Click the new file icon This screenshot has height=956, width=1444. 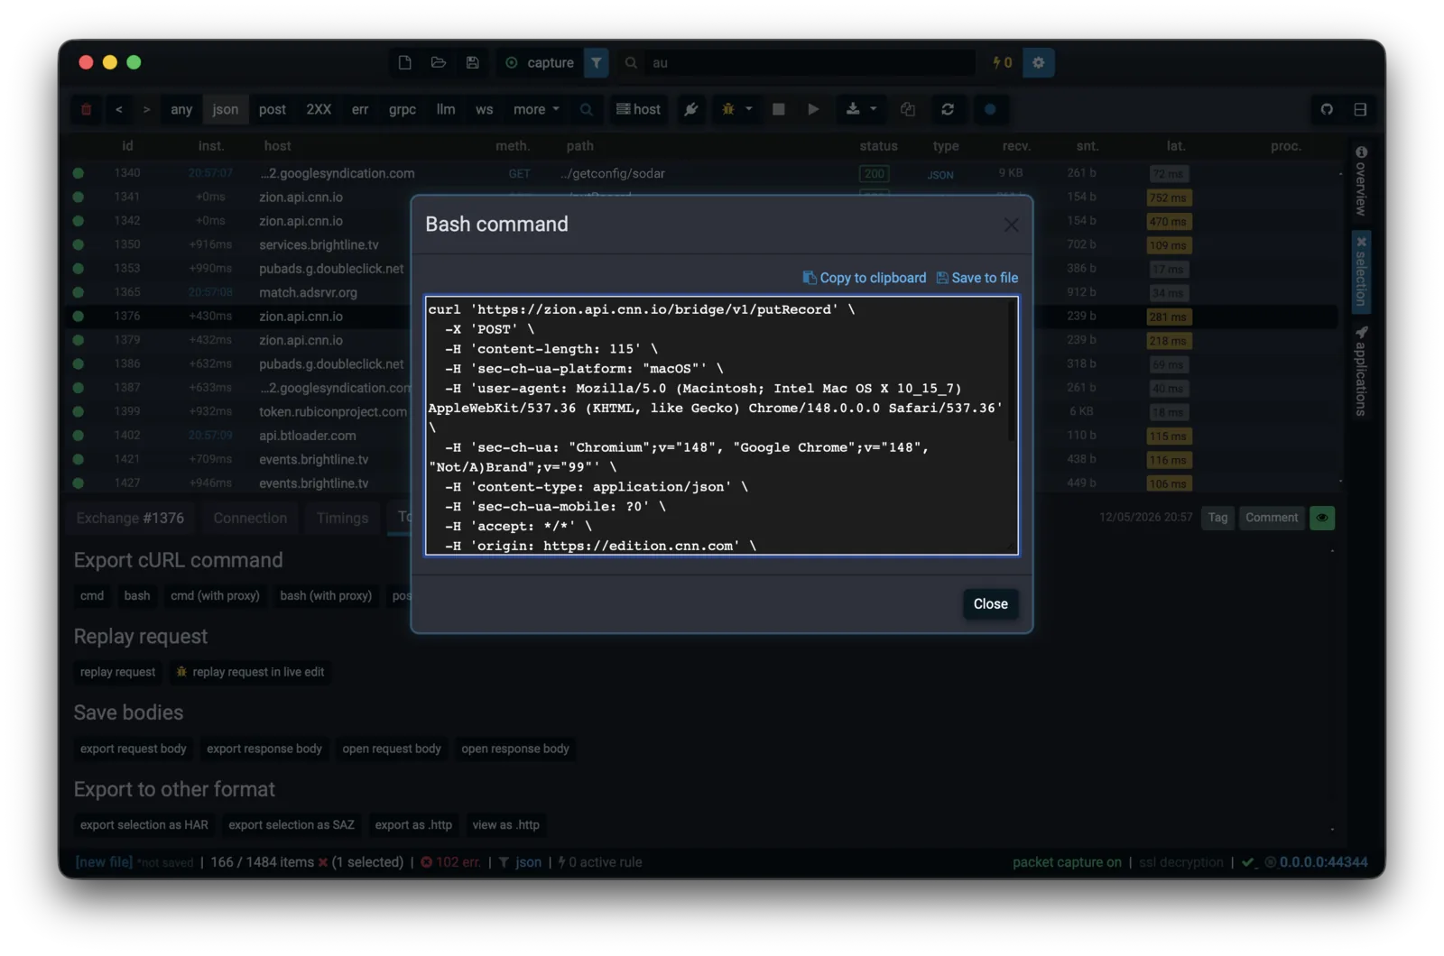click(x=404, y=62)
